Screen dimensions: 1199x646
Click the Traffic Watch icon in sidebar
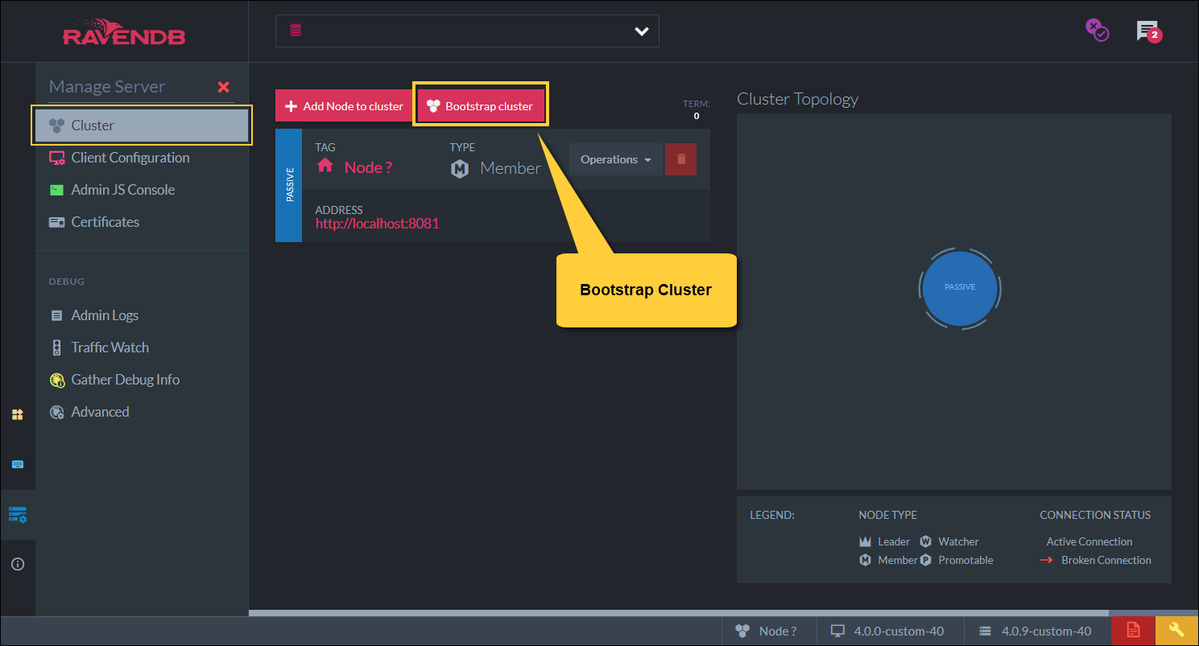56,348
